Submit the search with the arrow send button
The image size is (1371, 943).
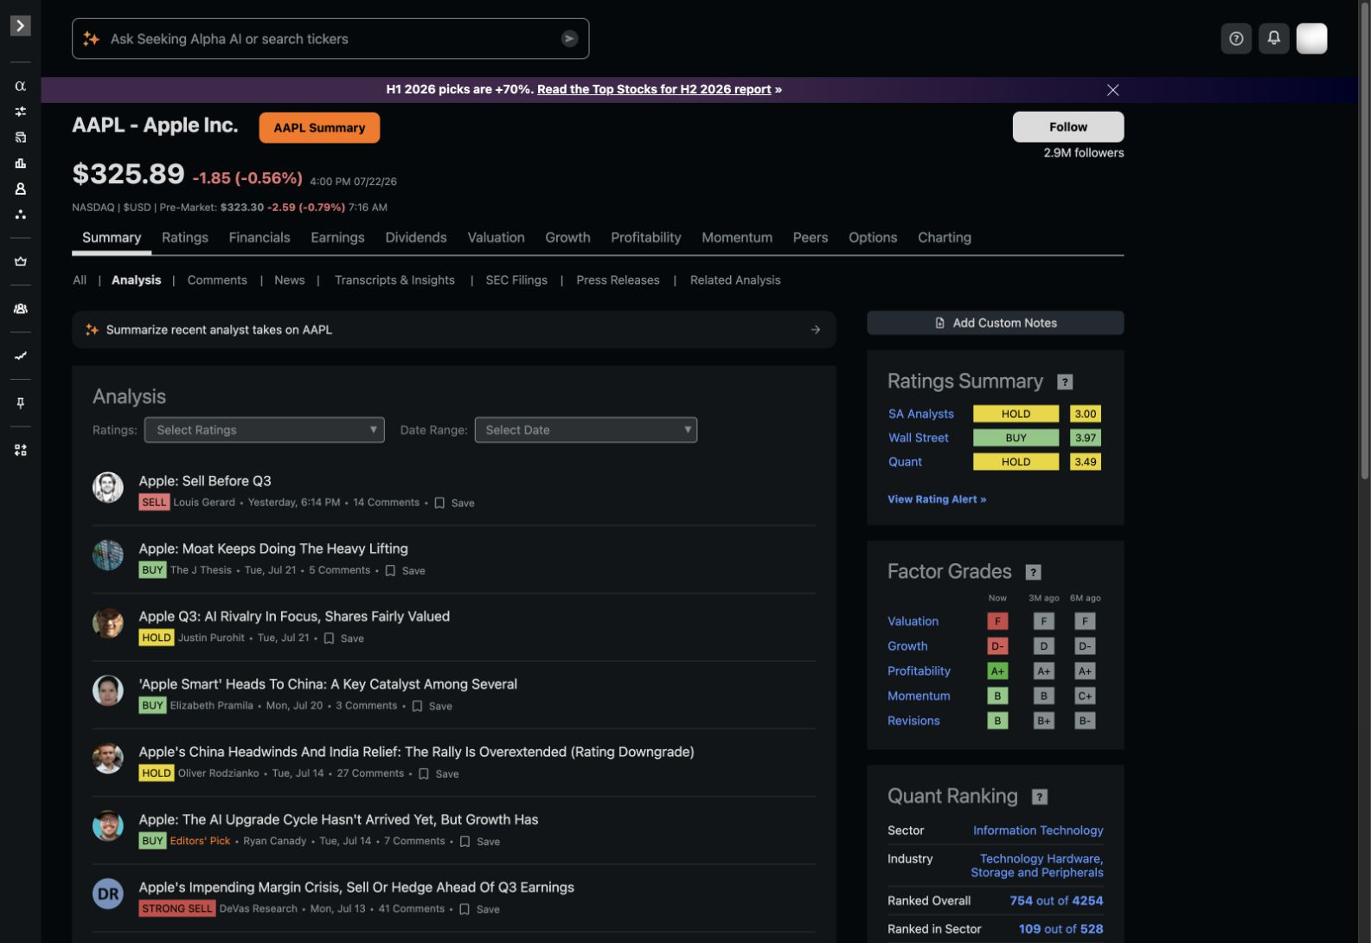click(x=569, y=39)
